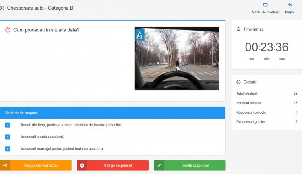The image size is (302, 174).
Task: Click the Raspunsuri corecte value 0
Action: pos(296,112)
